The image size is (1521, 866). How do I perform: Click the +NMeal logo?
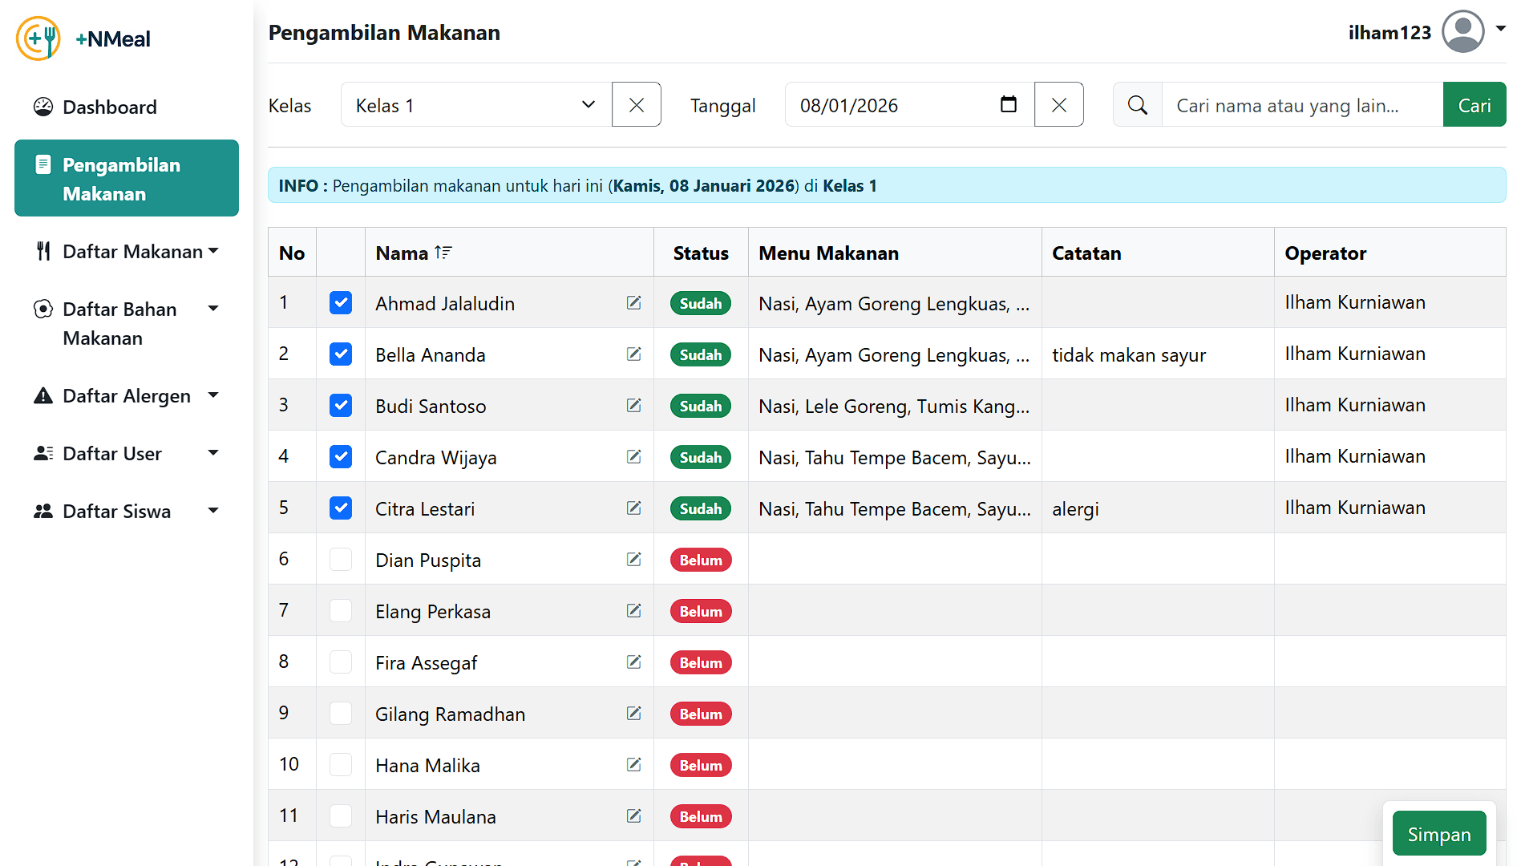(38, 38)
